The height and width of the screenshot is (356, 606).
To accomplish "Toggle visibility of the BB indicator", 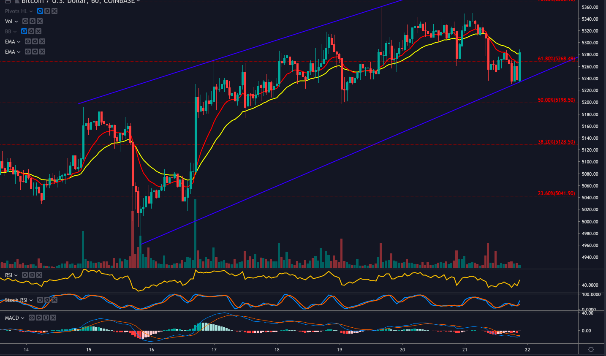I will [x=24, y=31].
